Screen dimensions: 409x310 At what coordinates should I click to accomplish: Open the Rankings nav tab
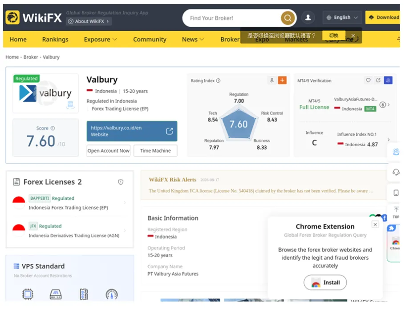(55, 40)
